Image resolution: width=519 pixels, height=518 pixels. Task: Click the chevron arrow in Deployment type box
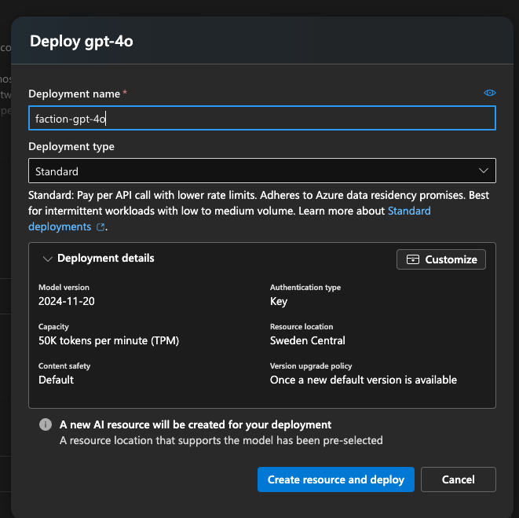point(484,171)
